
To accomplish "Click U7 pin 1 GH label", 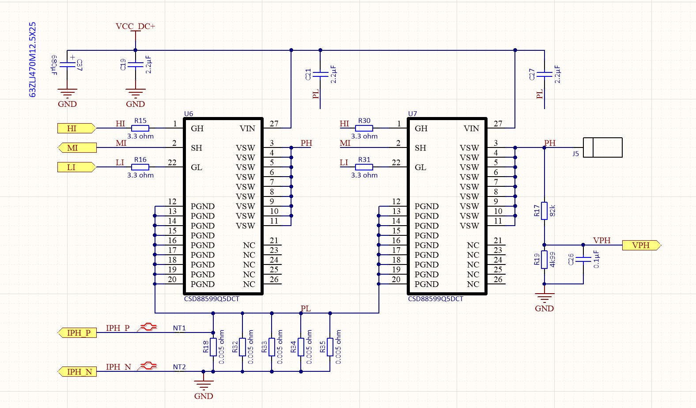I will click(x=421, y=128).
